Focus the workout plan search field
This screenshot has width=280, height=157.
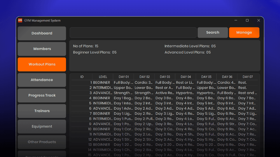tap(133, 32)
